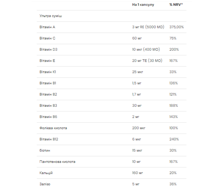Click the "% NRV*" column header
The width and height of the screenshot is (224, 186).
click(x=176, y=5)
